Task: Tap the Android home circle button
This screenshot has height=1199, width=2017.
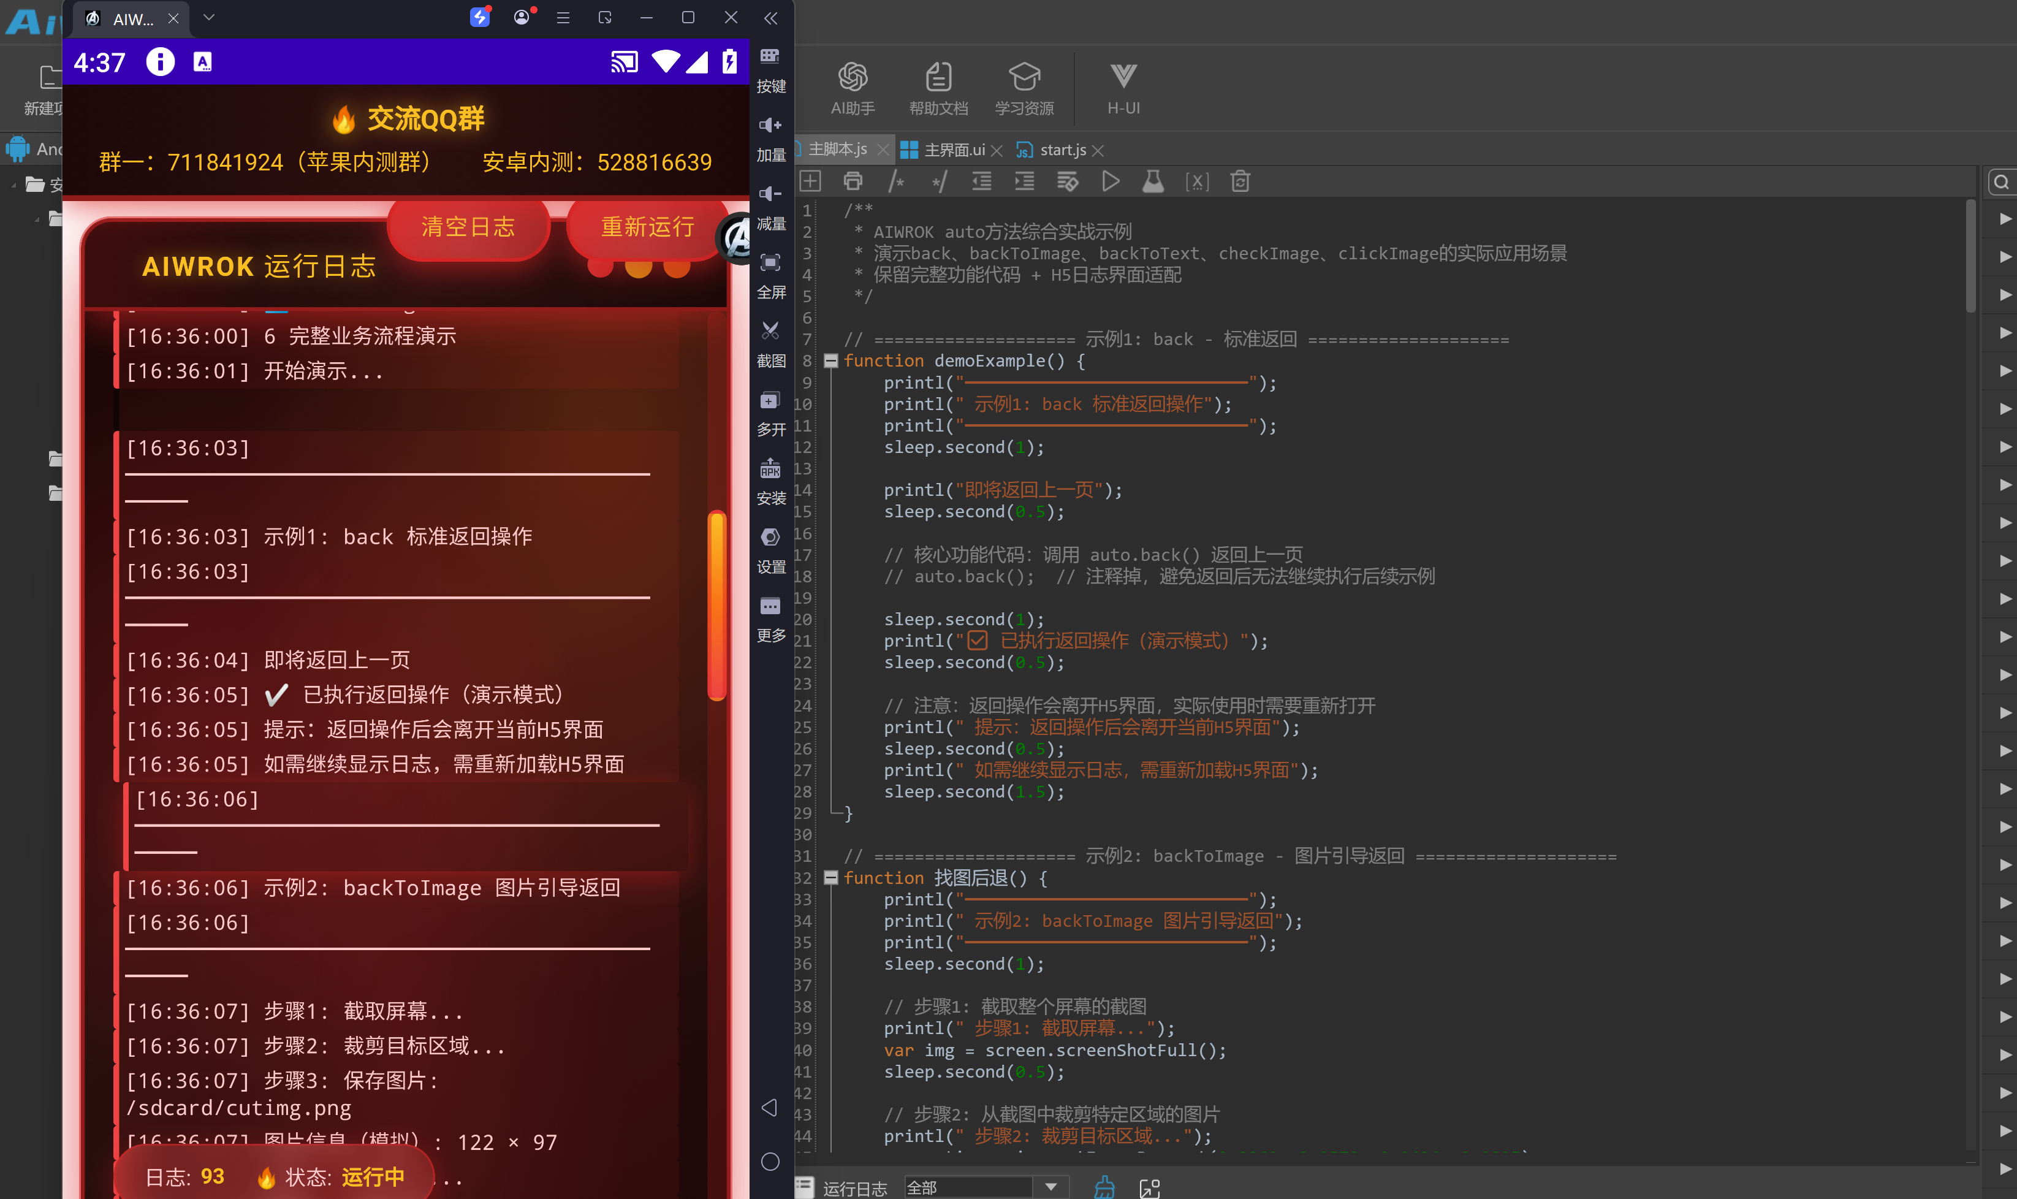Action: [770, 1162]
